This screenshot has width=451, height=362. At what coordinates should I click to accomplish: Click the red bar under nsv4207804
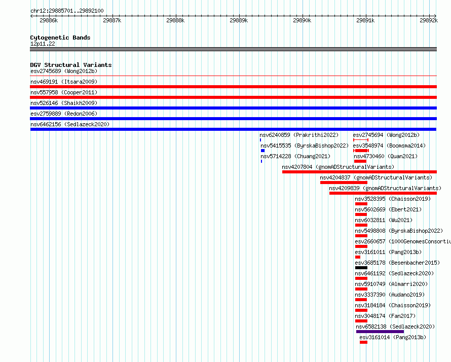tap(360, 172)
